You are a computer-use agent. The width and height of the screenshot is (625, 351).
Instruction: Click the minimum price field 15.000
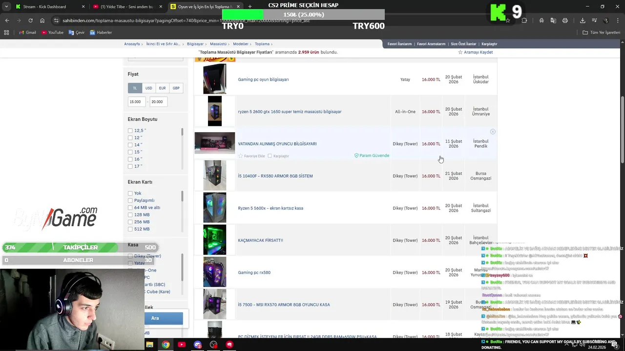tap(137, 101)
